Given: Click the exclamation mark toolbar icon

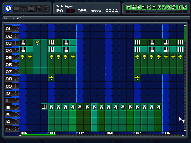Looking at the screenshot, I should (179, 7).
